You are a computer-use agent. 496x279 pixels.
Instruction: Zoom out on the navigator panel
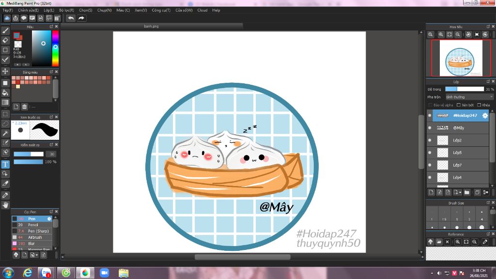pos(458,34)
